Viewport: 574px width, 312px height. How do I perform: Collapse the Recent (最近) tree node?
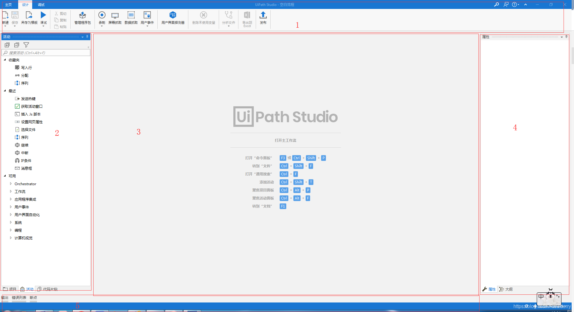click(x=5, y=91)
